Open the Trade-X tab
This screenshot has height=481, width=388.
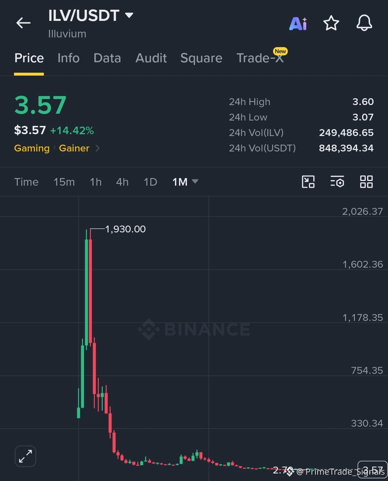260,58
